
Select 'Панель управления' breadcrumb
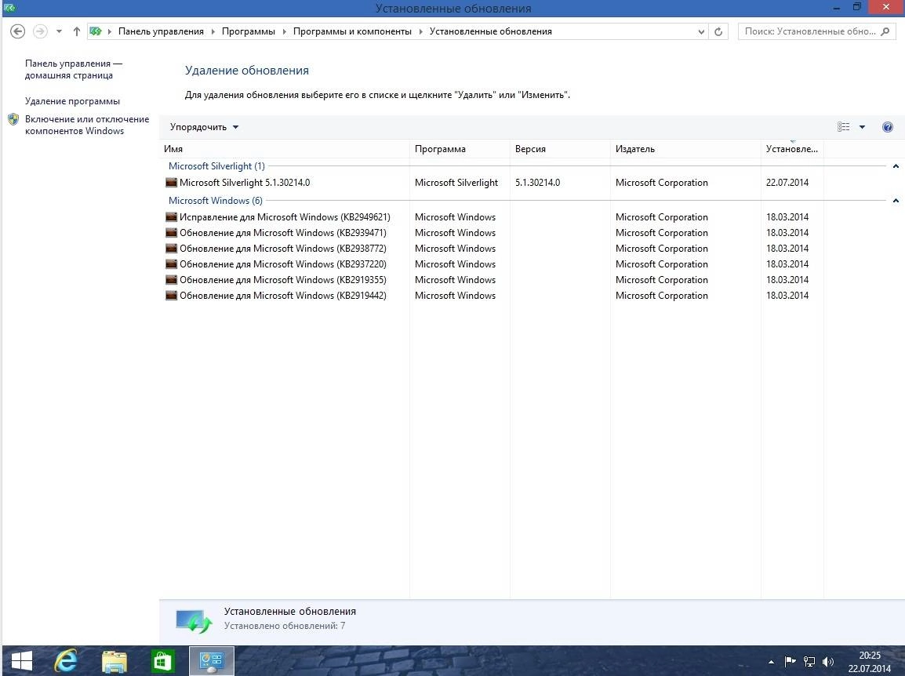click(x=161, y=31)
